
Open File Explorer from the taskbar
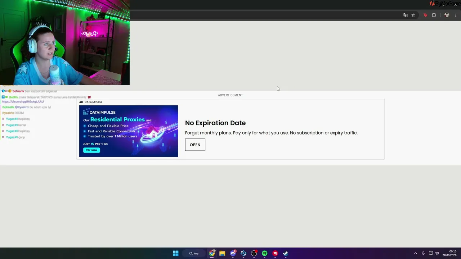222,253
